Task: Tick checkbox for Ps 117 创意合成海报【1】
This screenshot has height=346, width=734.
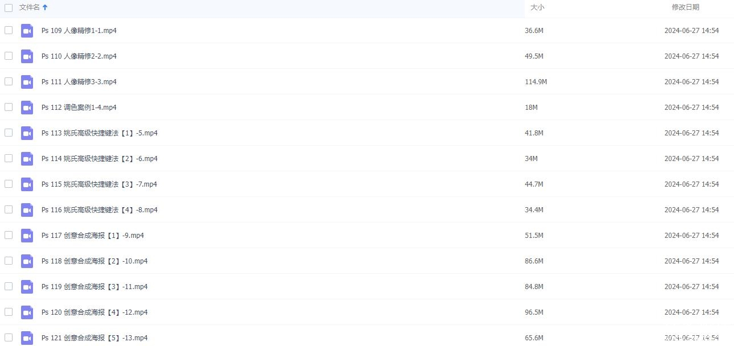Action: pos(9,235)
